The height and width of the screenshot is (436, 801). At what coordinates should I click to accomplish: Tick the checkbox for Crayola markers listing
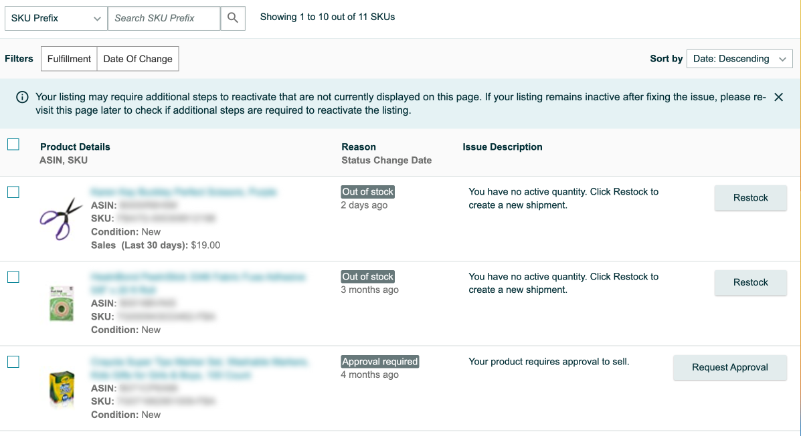click(13, 362)
